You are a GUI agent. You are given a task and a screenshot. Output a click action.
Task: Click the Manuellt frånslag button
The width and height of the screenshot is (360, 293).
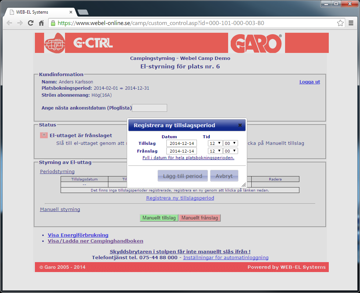pos(199,218)
